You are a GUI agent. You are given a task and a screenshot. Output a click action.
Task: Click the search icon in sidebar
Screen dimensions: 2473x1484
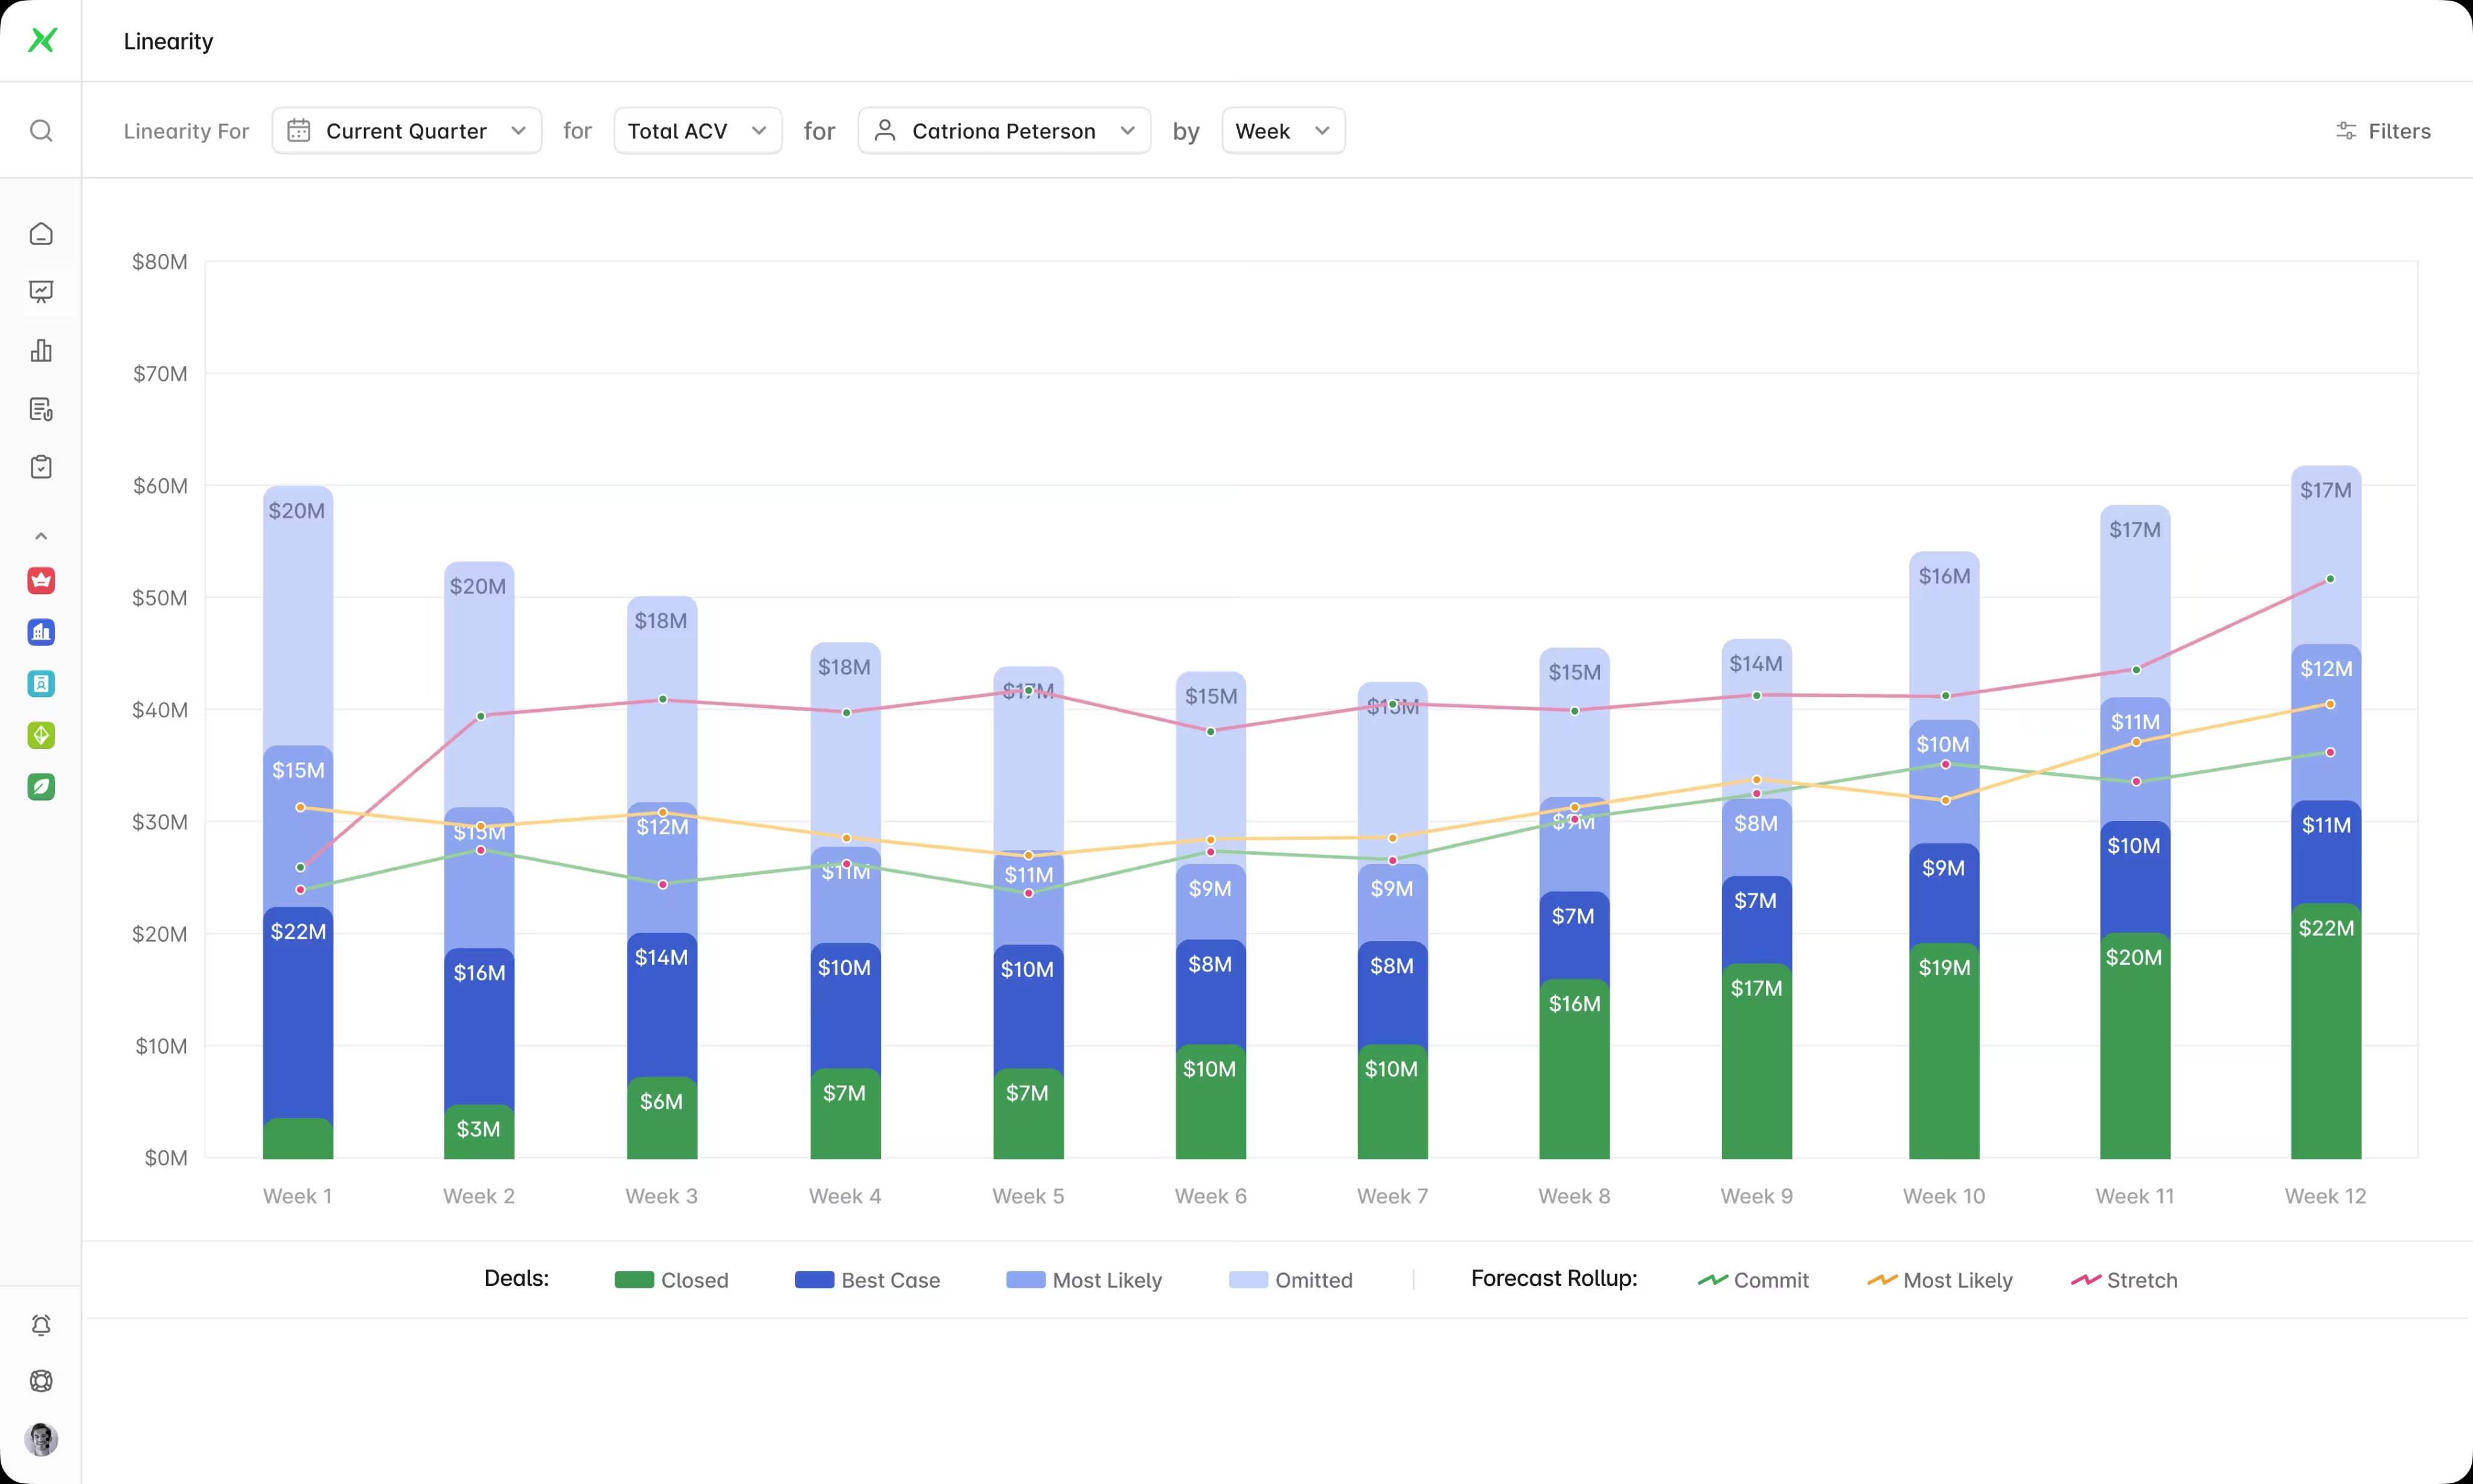41,131
